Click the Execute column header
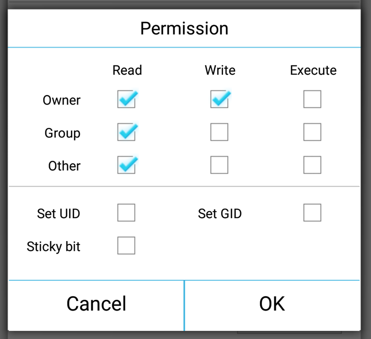 pyautogui.click(x=313, y=70)
